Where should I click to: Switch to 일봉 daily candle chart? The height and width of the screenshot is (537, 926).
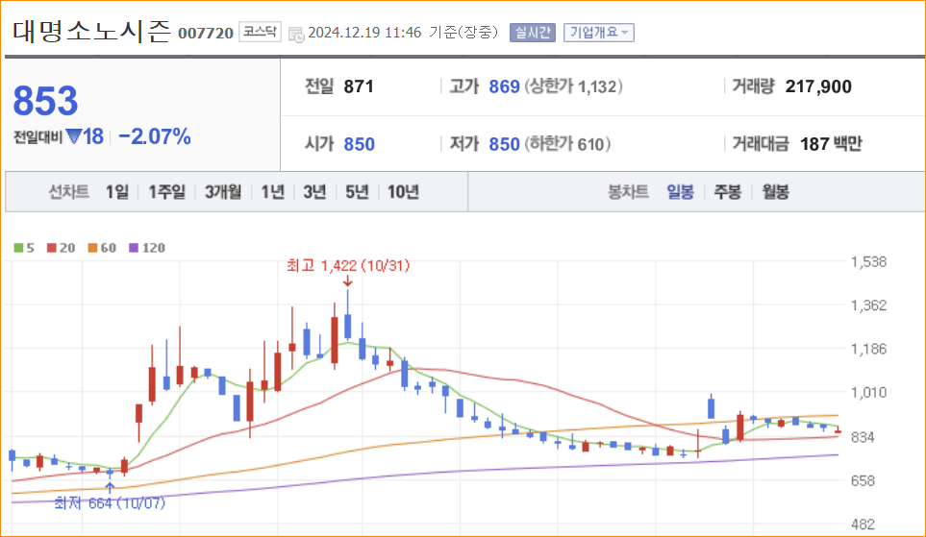click(681, 192)
